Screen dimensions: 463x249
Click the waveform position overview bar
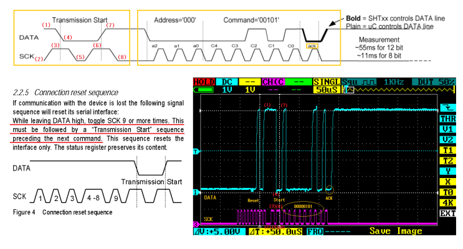coord(398,90)
